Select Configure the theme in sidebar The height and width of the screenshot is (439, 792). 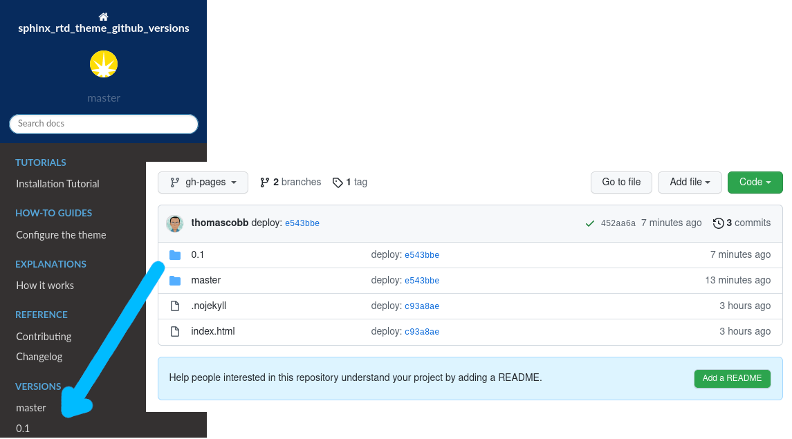click(61, 235)
